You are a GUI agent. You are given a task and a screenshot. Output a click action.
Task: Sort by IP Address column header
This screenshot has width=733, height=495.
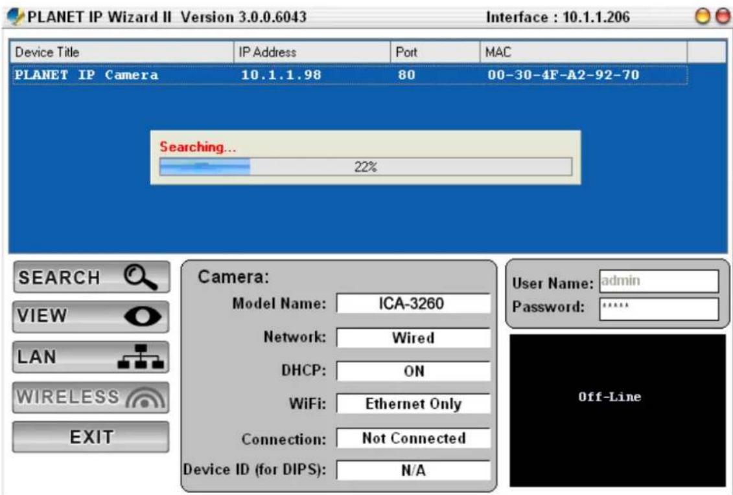[x=312, y=52]
